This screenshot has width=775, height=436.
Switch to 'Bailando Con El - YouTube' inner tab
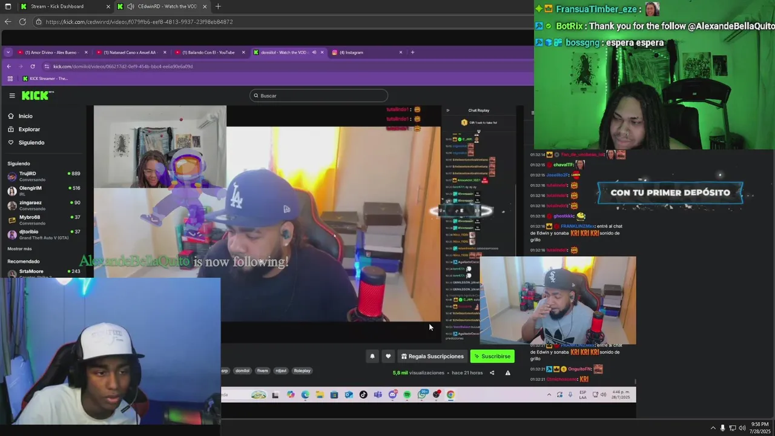(x=209, y=52)
